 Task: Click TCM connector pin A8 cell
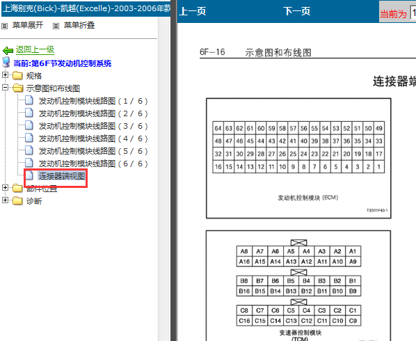pos(244,251)
